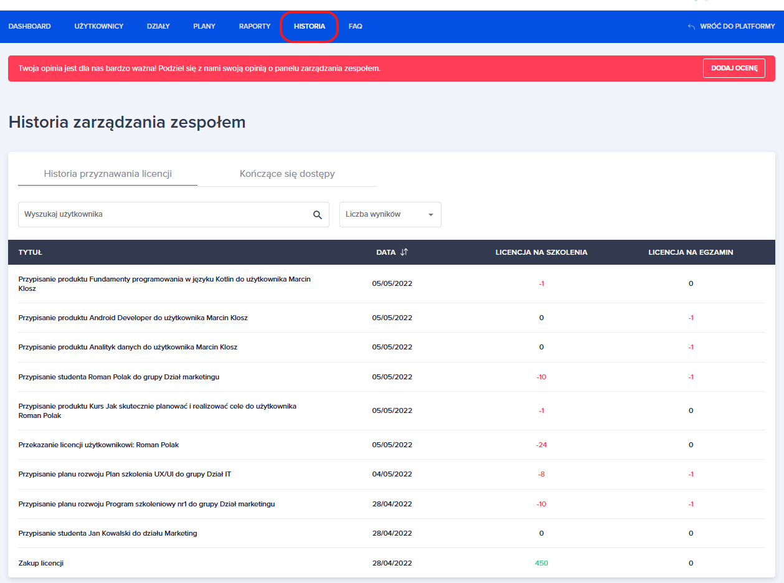Viewport: 784px width, 583px height.
Task: Click the Licencja na szkolenia column header
Action: click(x=541, y=252)
